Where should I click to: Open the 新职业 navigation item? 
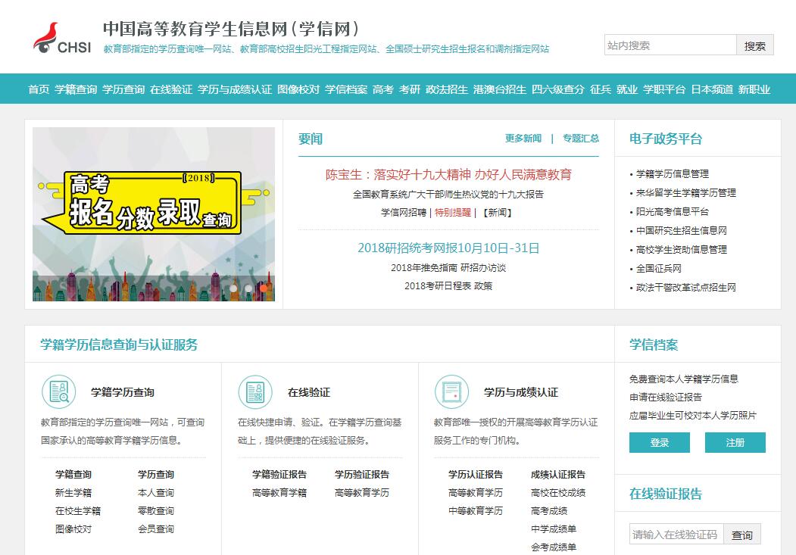pyautogui.click(x=754, y=89)
